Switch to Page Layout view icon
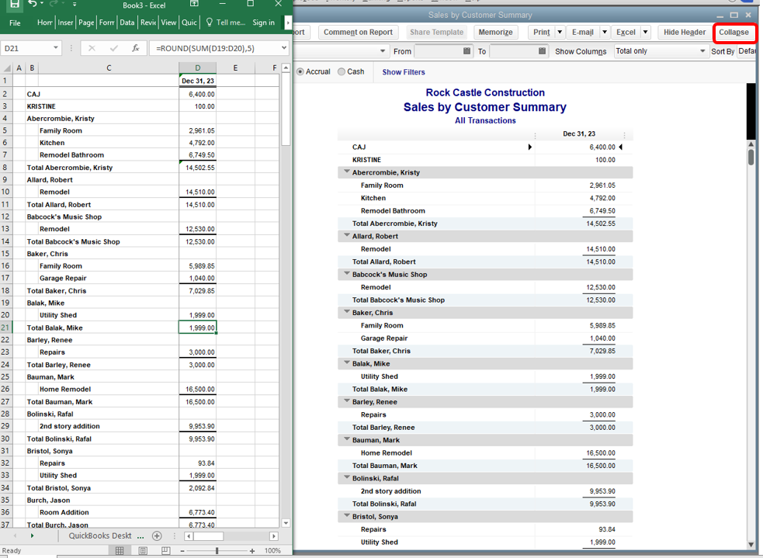 (x=143, y=550)
